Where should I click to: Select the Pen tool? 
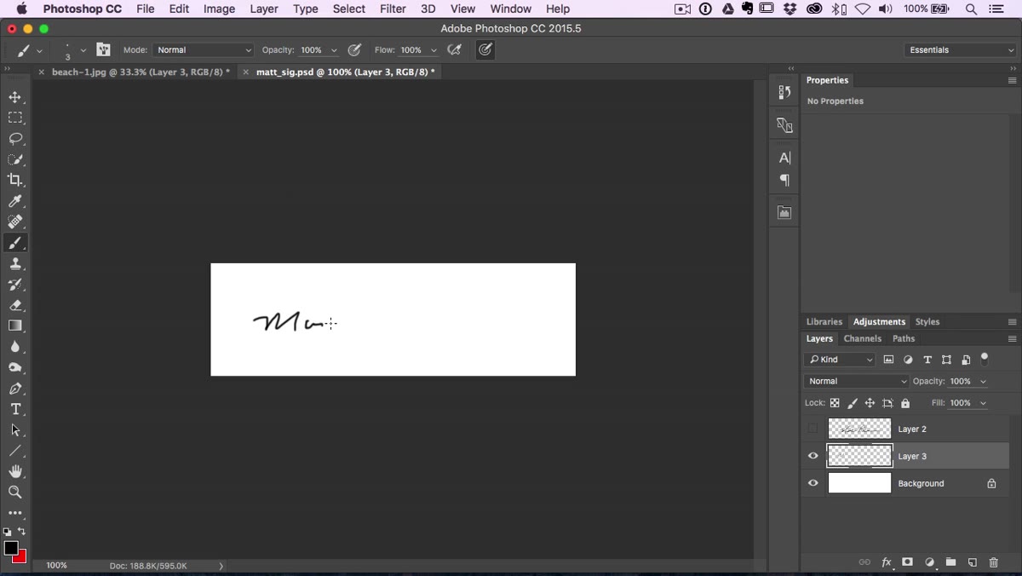15,389
